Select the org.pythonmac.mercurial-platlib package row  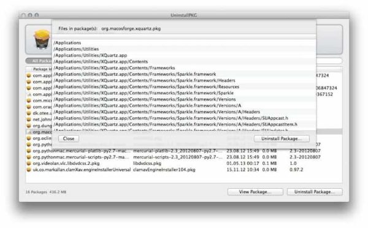[184, 151]
